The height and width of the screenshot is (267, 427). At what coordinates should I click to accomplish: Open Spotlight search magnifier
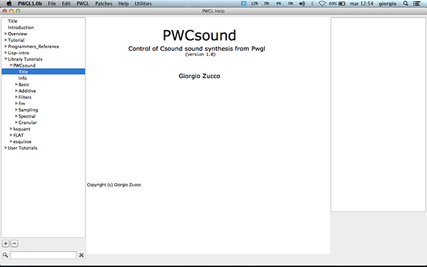coord(406,3)
